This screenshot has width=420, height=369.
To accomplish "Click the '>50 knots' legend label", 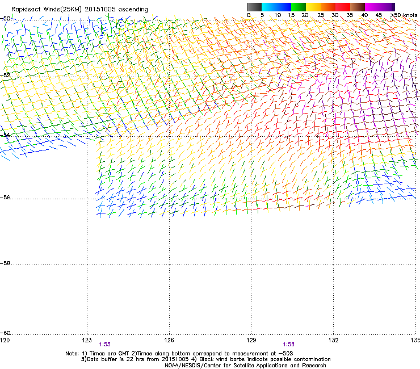I will click(x=404, y=15).
